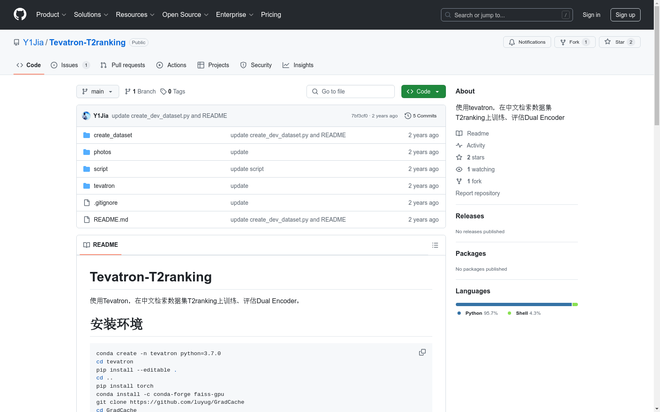Click the notification bell icon
Screen dimensions: 660x412
pyautogui.click(x=512, y=42)
